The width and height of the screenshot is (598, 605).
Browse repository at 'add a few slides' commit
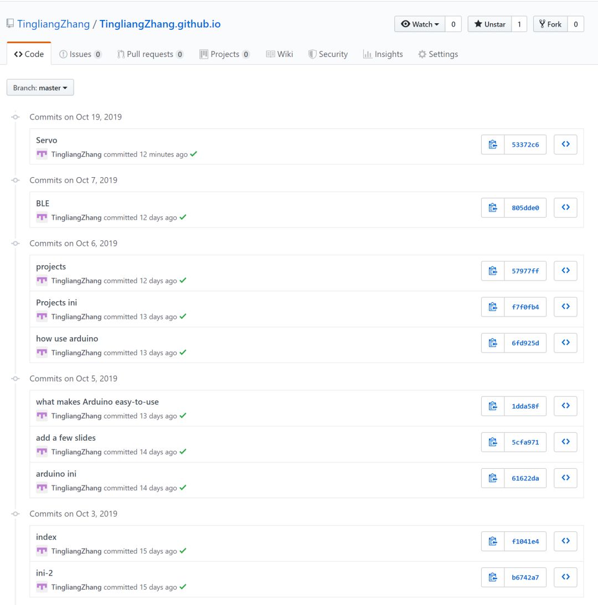pyautogui.click(x=565, y=442)
